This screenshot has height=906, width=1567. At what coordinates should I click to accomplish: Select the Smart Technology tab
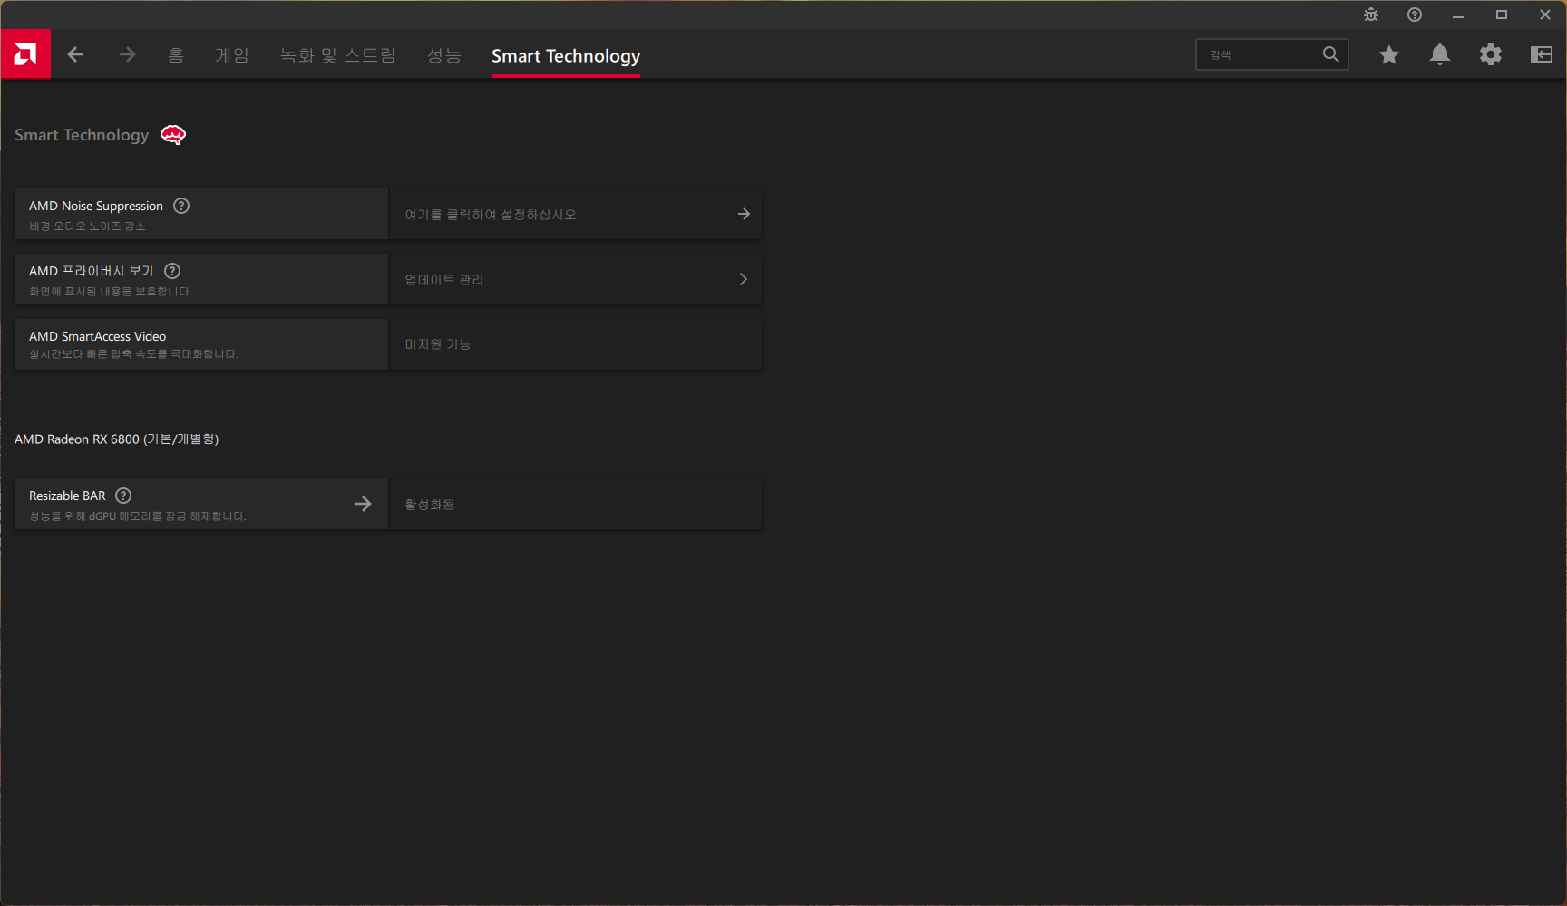[x=566, y=56]
